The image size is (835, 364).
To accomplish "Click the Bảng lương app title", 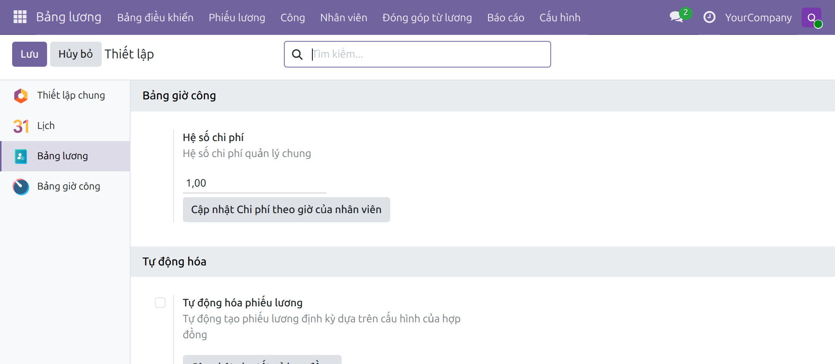I will pos(69,17).
